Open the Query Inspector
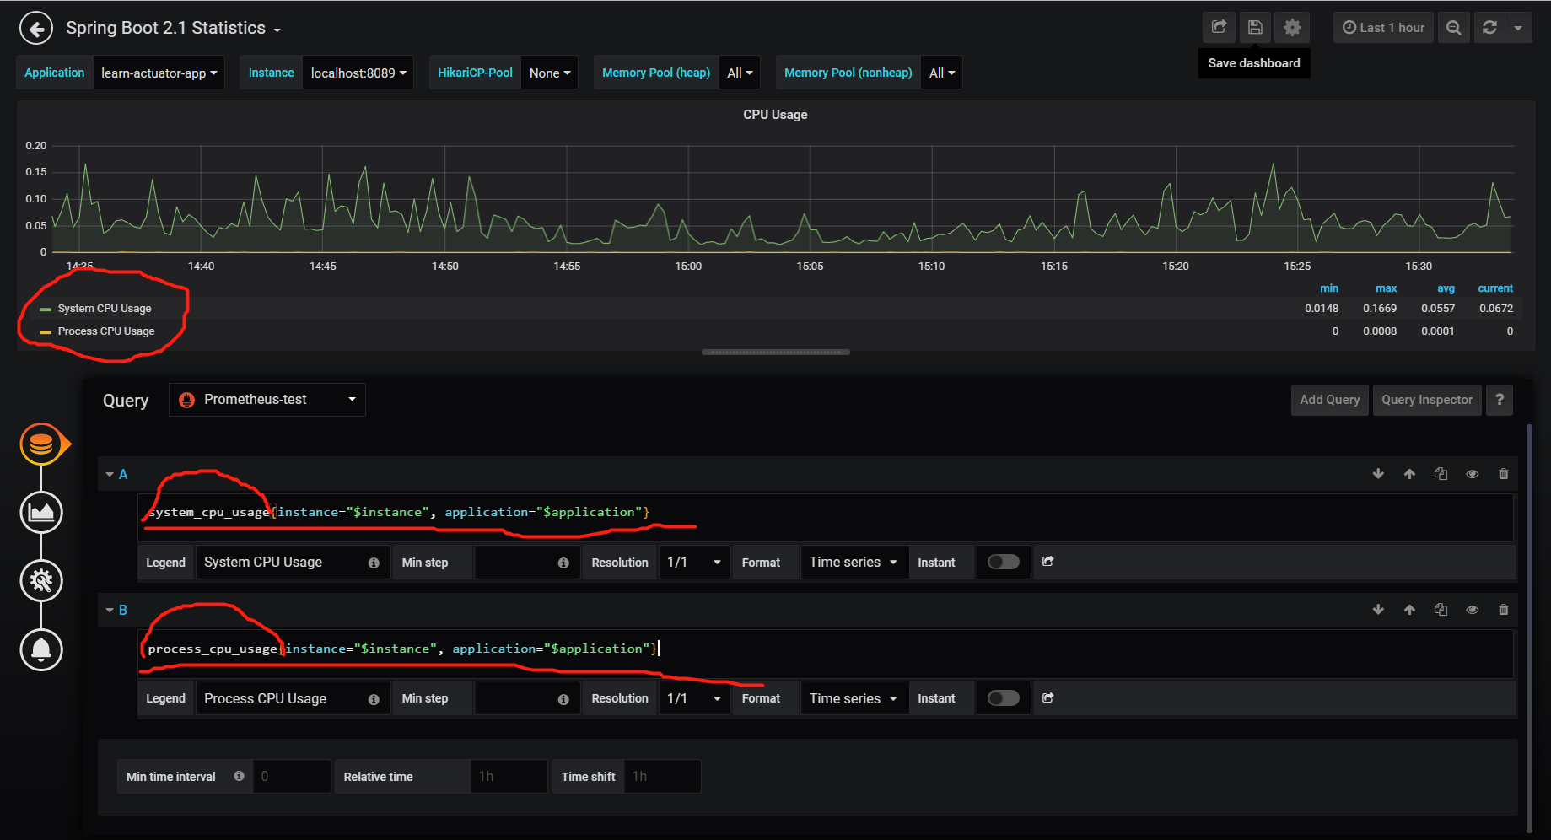The width and height of the screenshot is (1551, 840). tap(1427, 400)
